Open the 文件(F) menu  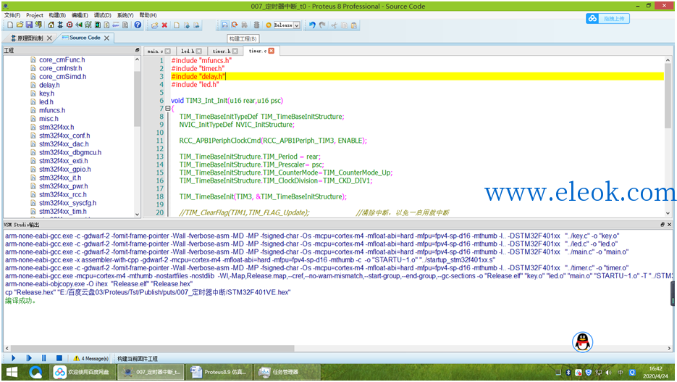[12, 15]
